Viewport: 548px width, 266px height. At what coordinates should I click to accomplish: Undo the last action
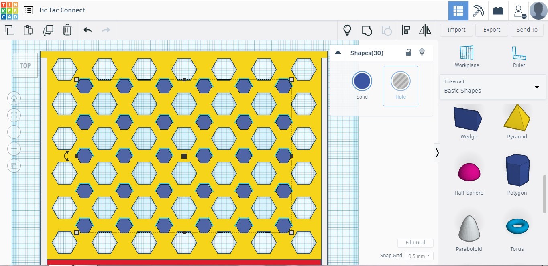pyautogui.click(x=87, y=30)
